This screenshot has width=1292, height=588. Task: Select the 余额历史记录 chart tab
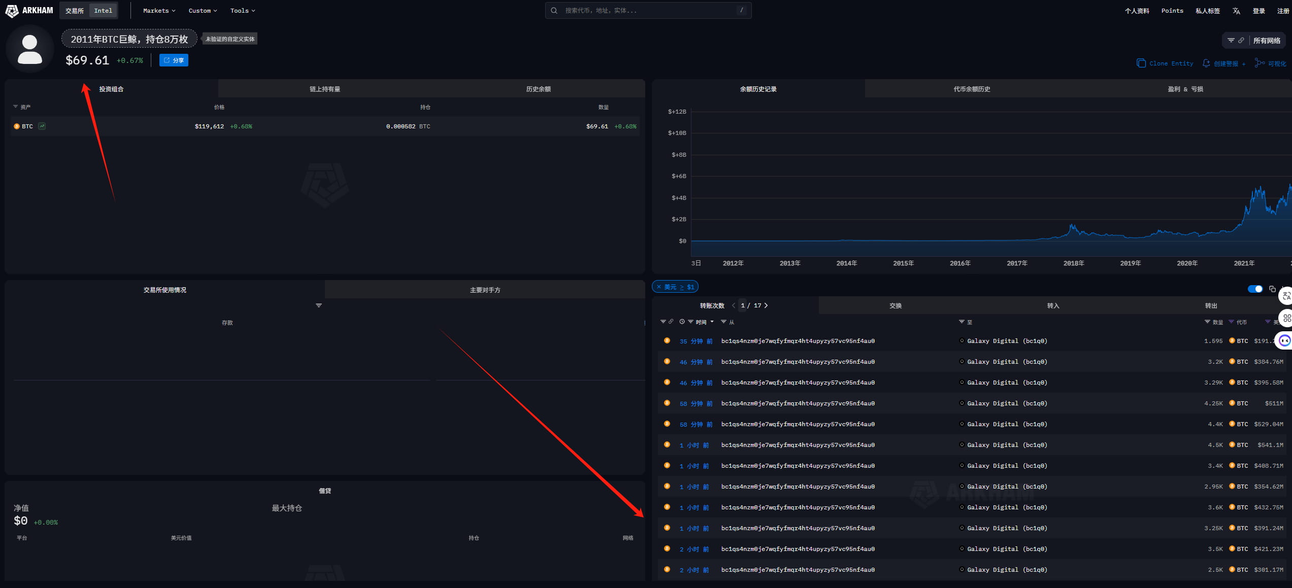point(758,89)
